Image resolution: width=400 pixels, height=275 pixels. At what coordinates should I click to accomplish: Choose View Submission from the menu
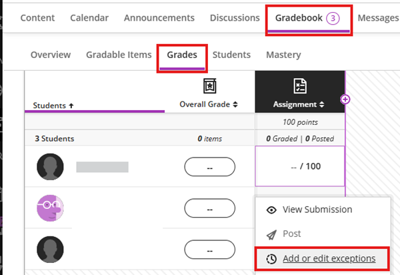click(x=317, y=210)
